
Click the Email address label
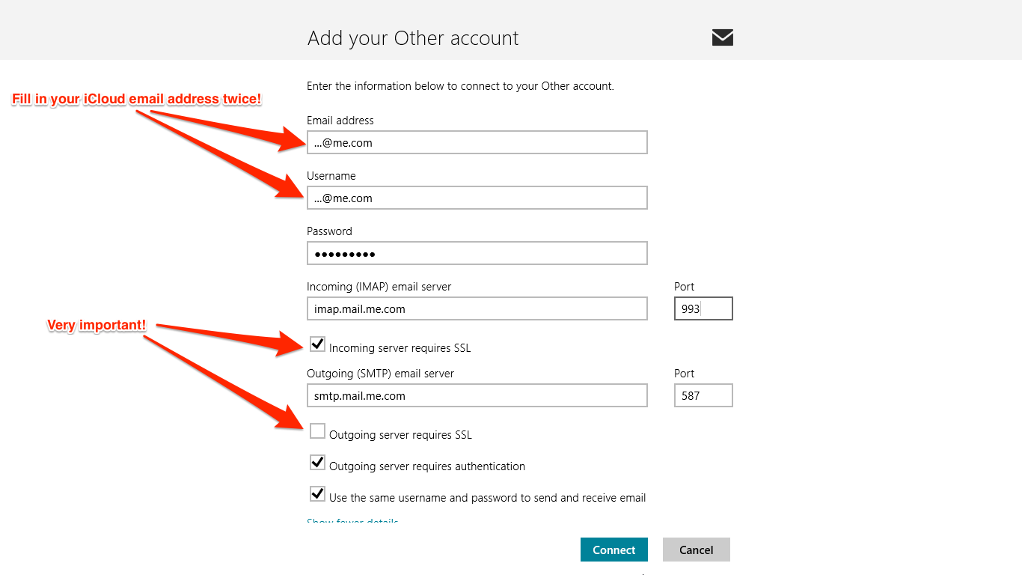click(x=340, y=120)
